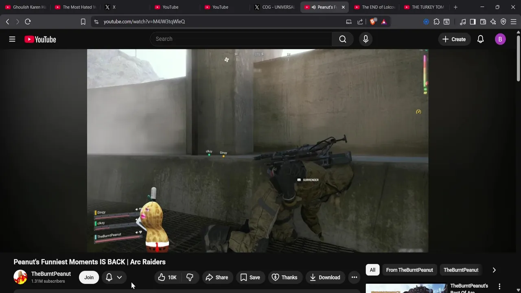
Task: Open the YouTube guide hamburger menu
Action: click(x=12, y=39)
